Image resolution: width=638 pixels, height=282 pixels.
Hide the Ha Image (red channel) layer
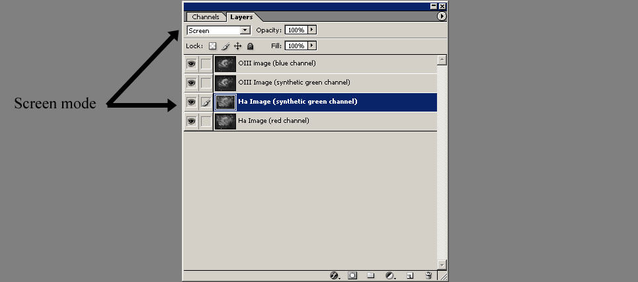[191, 122]
